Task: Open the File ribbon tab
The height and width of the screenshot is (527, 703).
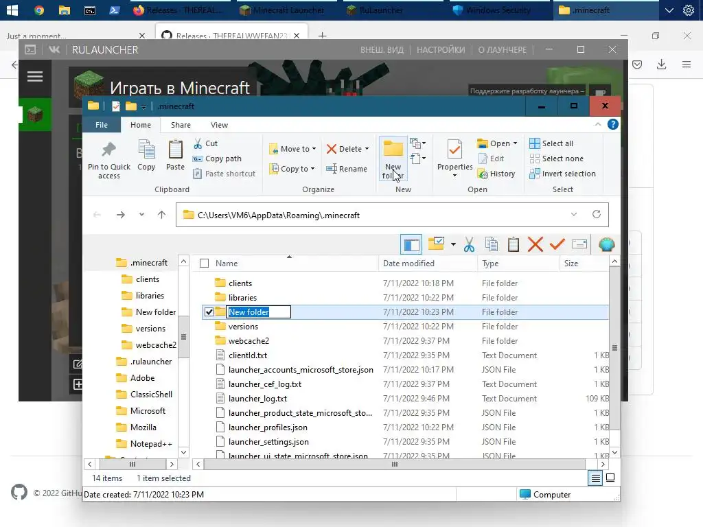Action: click(102, 125)
